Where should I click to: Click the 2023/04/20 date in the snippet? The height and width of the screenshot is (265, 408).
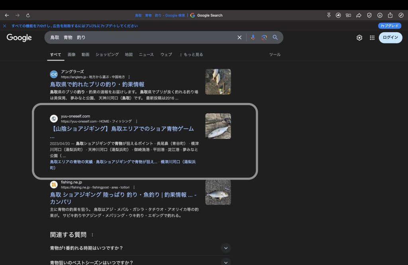60,144
